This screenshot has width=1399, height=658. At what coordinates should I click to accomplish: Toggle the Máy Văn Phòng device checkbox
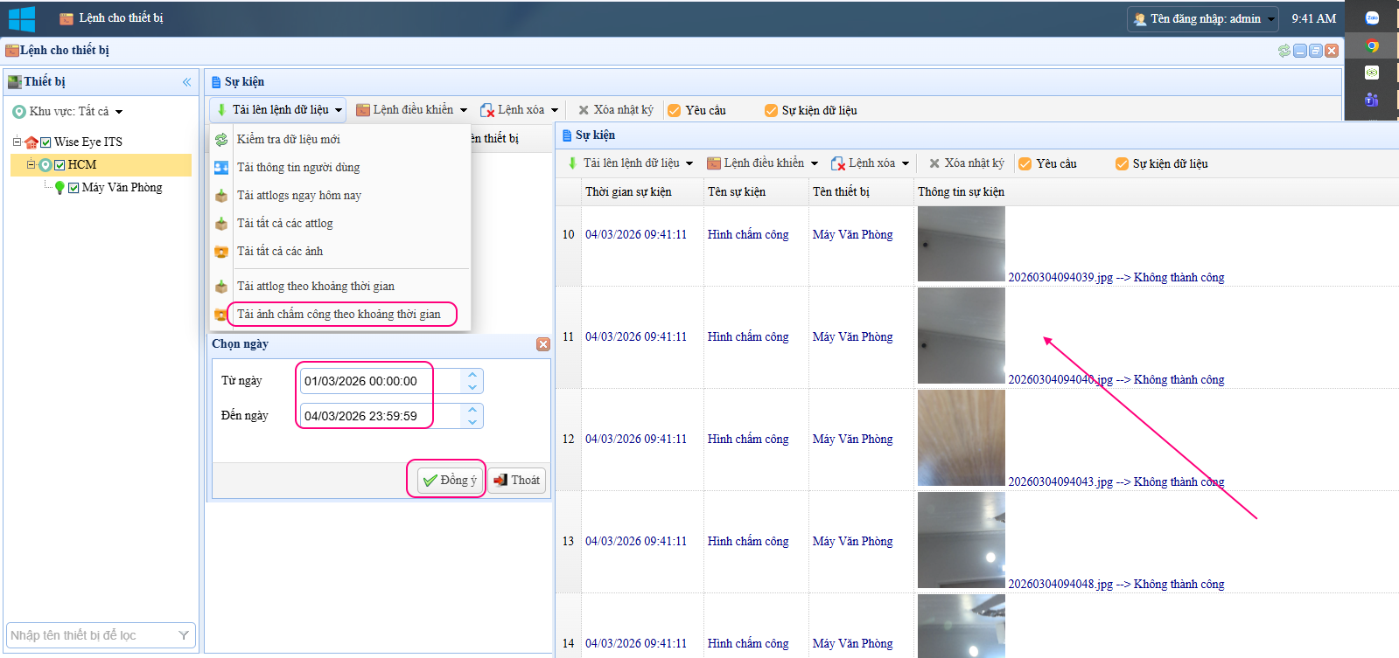pyautogui.click(x=73, y=188)
